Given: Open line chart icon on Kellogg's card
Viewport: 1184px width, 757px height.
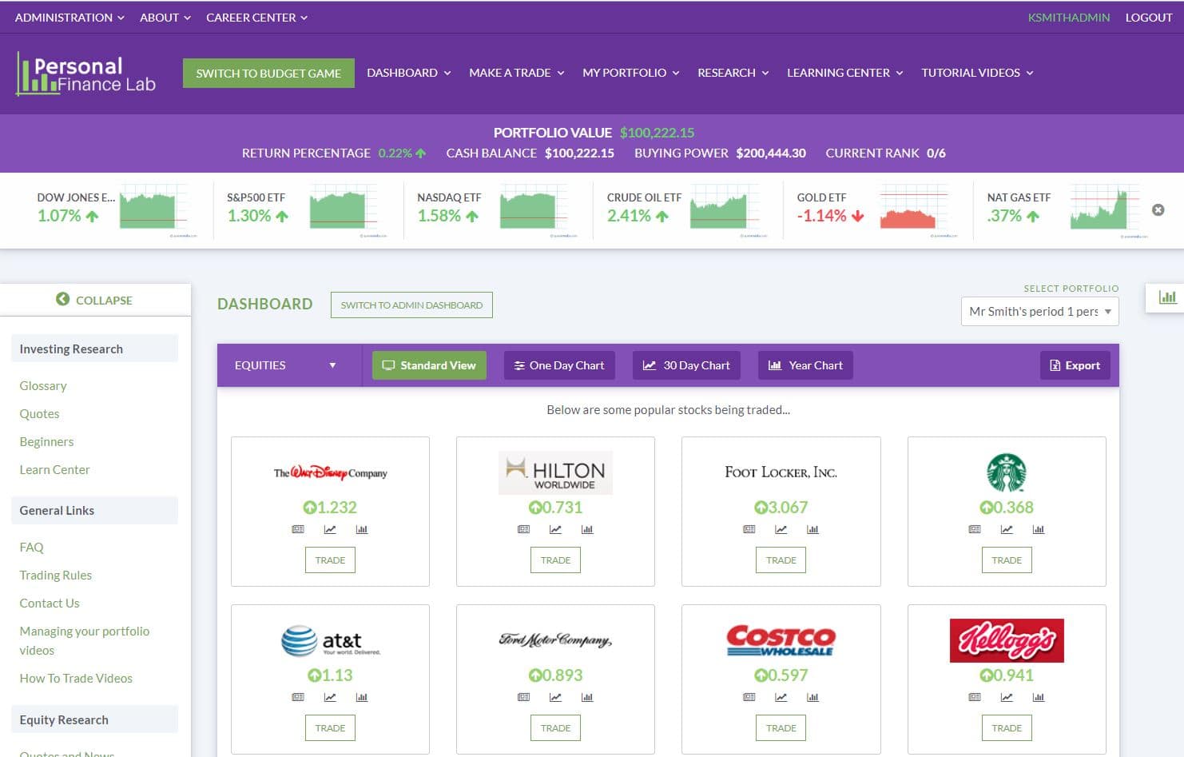Looking at the screenshot, I should (x=1007, y=697).
